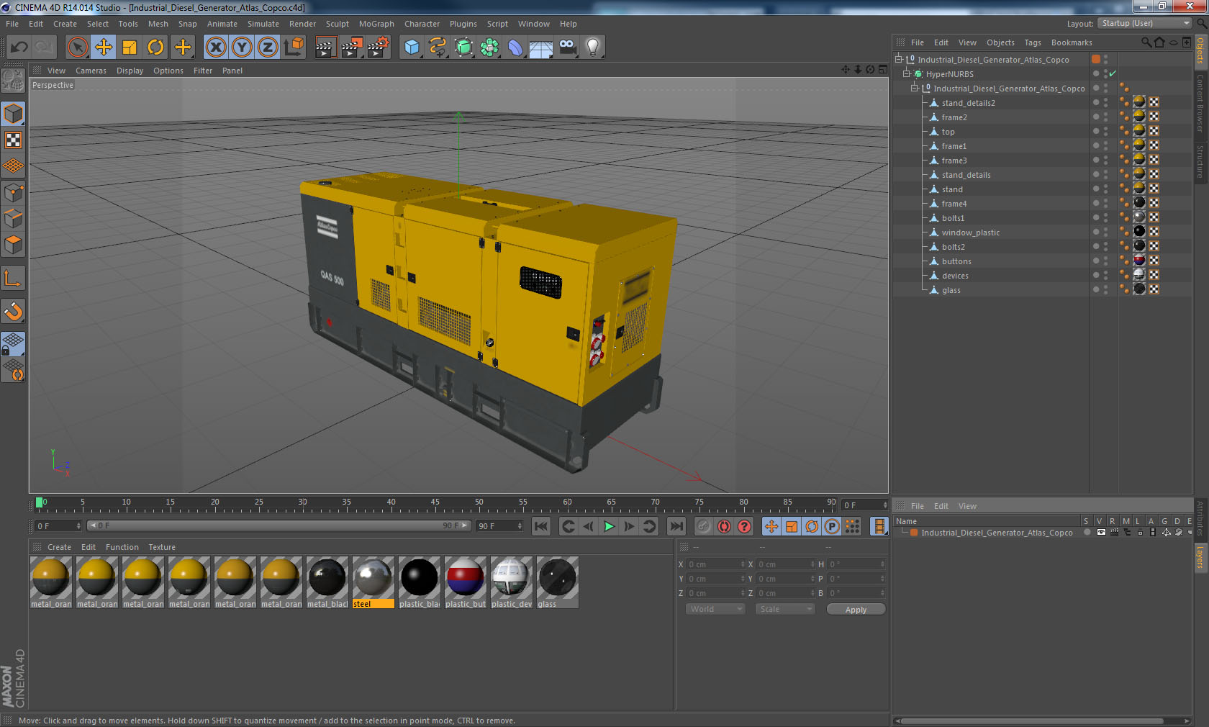
Task: Click the X position input field
Action: [717, 564]
